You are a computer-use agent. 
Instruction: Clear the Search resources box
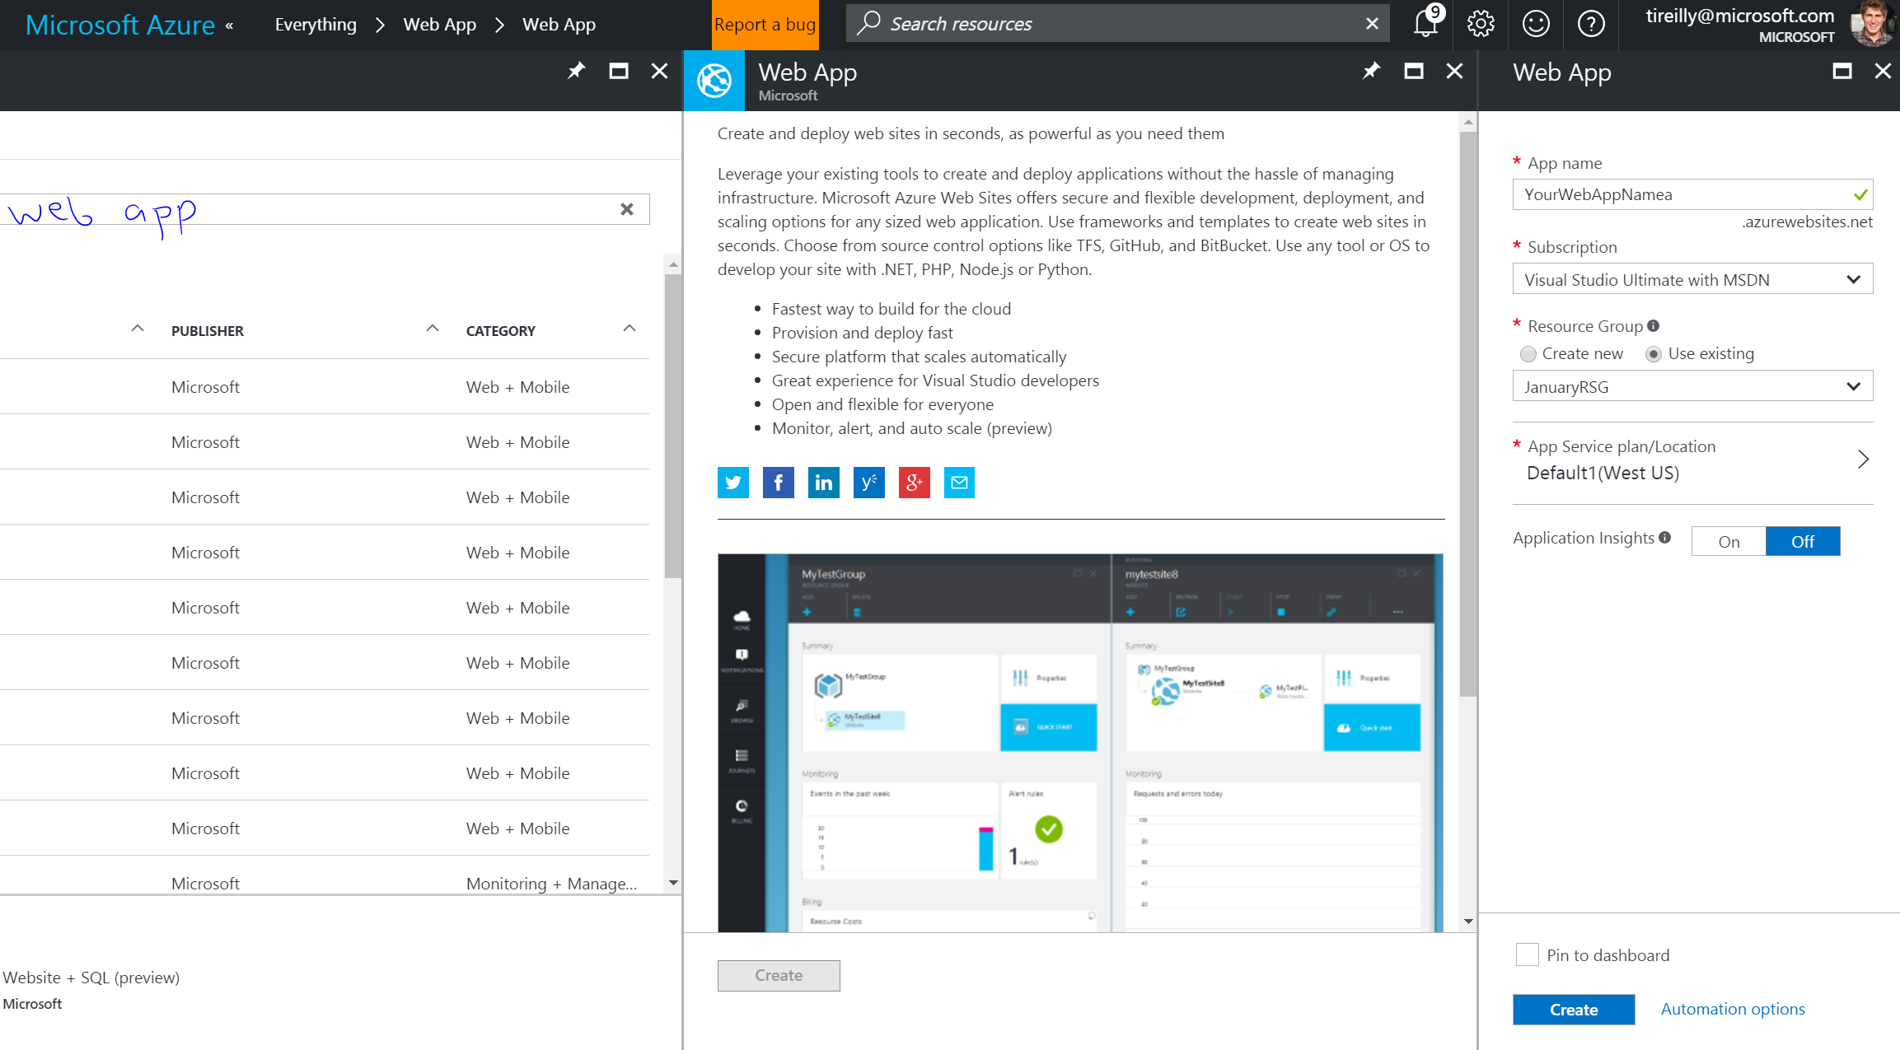[1372, 24]
